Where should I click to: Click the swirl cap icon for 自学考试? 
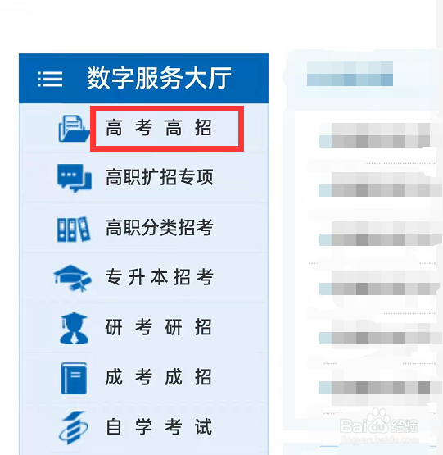(74, 427)
